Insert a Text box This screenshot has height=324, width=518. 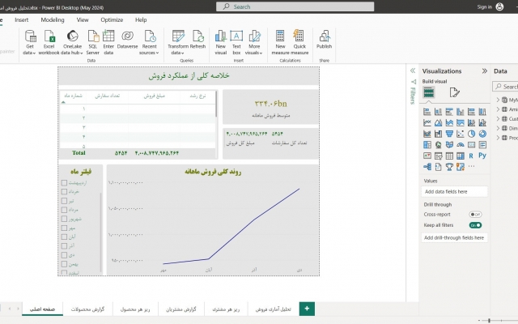[x=236, y=42]
